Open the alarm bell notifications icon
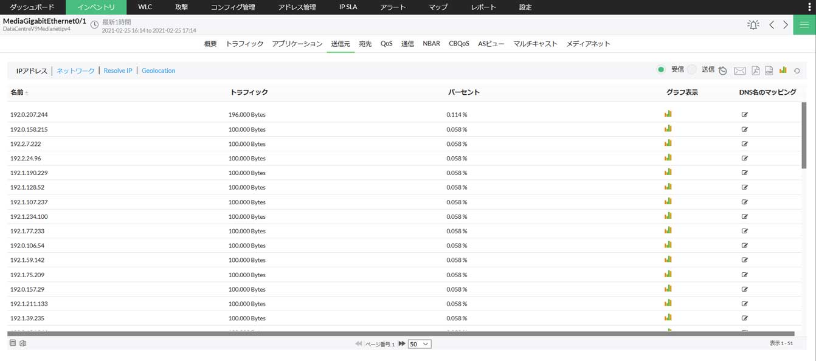This screenshot has height=361, width=816. click(x=753, y=25)
